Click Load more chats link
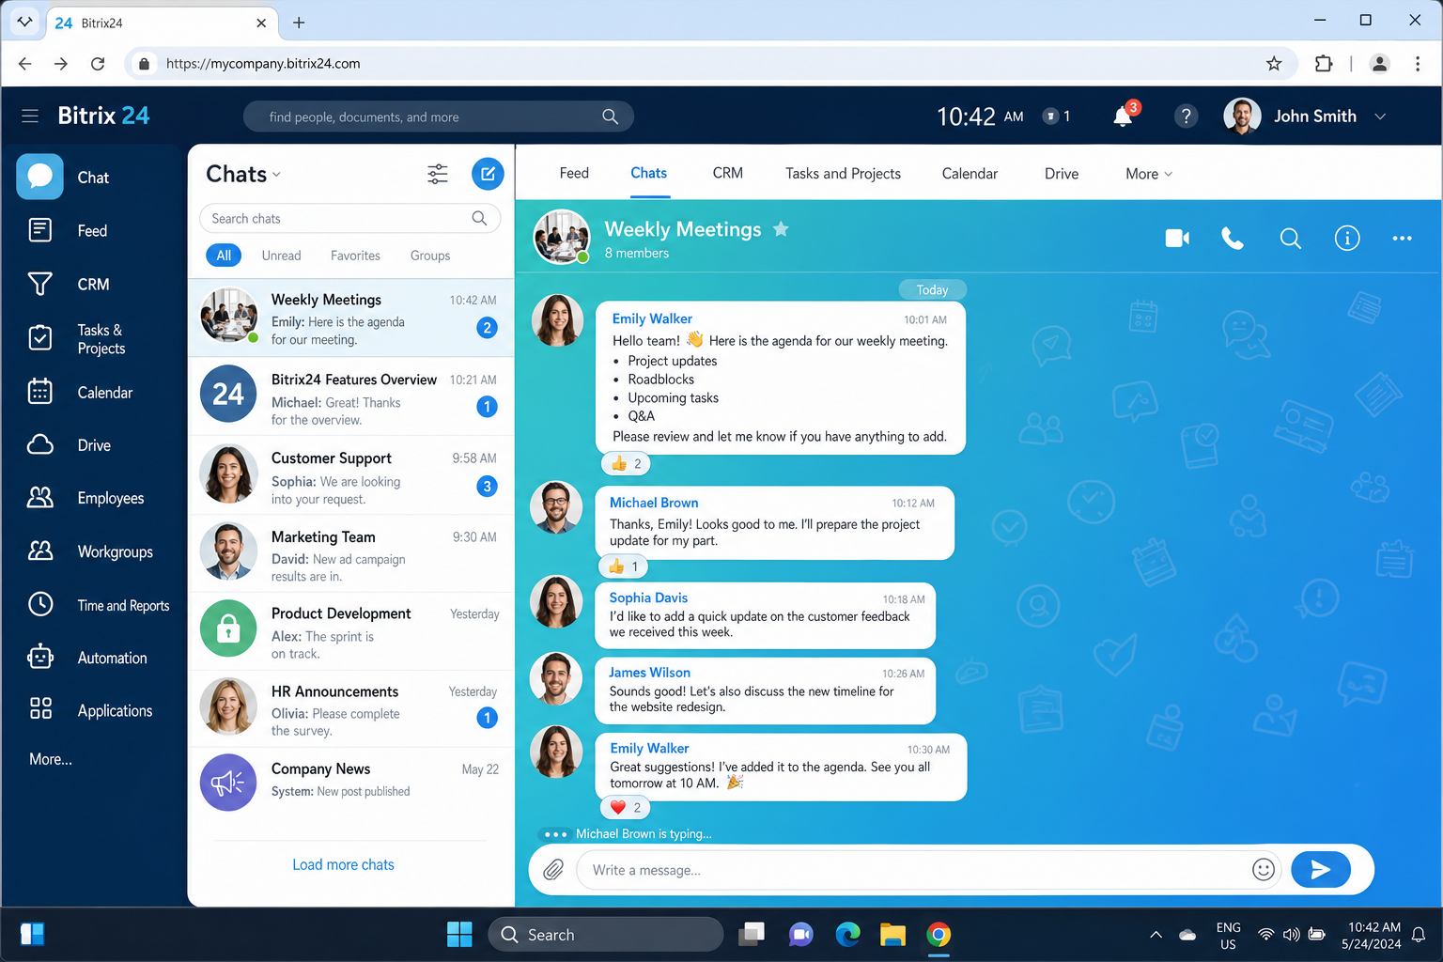This screenshot has height=962, width=1443. (343, 864)
